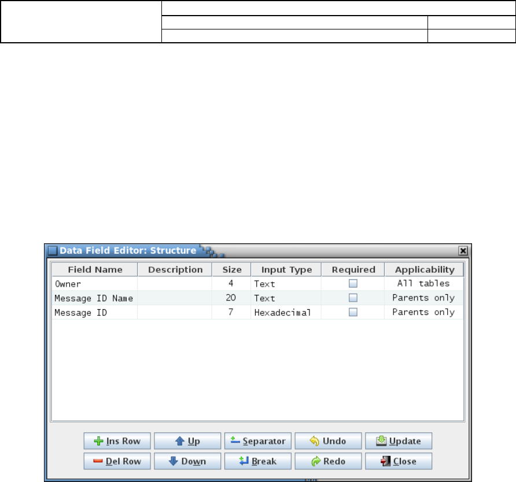Open the Hexadecimal input type cell
Screen dimensions: 516x482
pos(286,312)
